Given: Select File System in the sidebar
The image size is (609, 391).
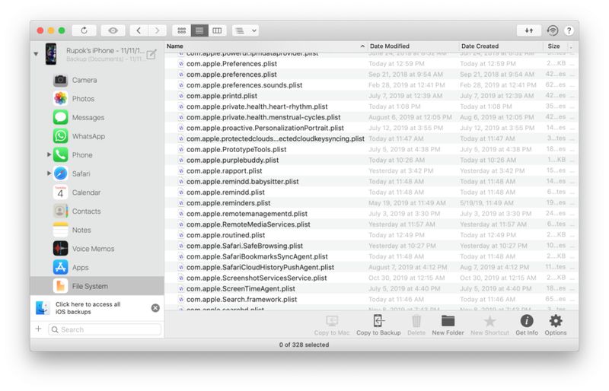Looking at the screenshot, I should pyautogui.click(x=97, y=286).
